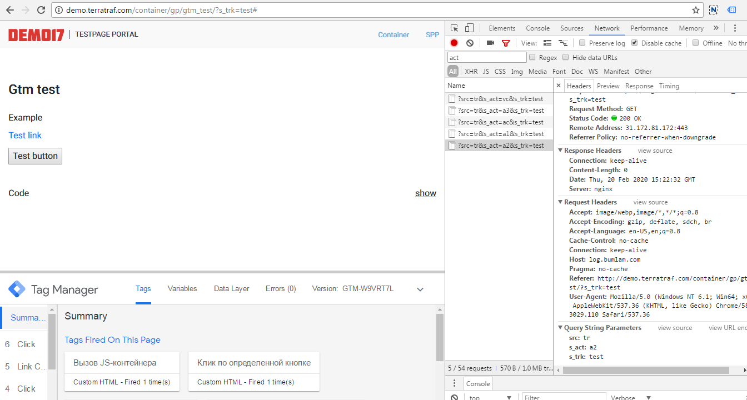
Task: Toggle the red filter funnel icon
Action: point(506,43)
